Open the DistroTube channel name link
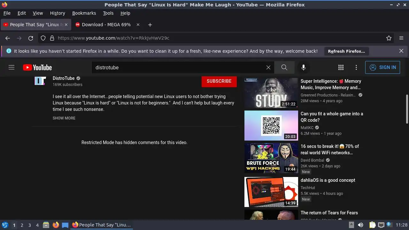Image resolution: width=409 pixels, height=230 pixels. click(x=64, y=78)
